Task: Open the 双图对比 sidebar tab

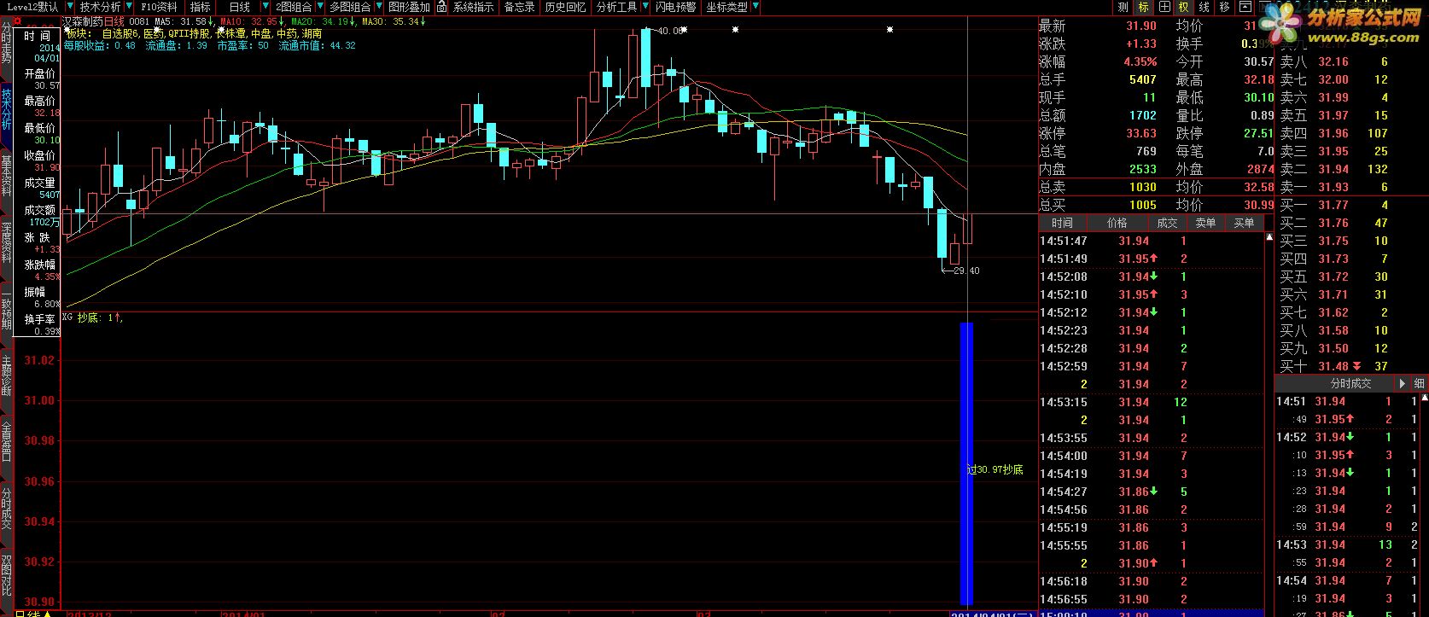Action: (x=6, y=574)
